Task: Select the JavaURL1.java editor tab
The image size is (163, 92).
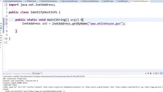Action: coord(107,1)
